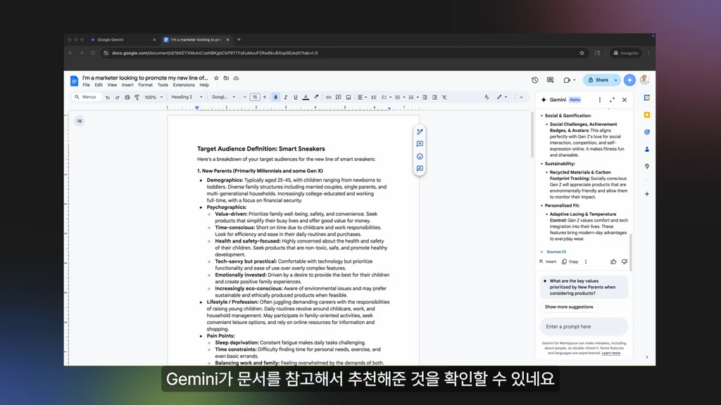Toggle italic formatting
This screenshot has width=721, height=405.
286,97
